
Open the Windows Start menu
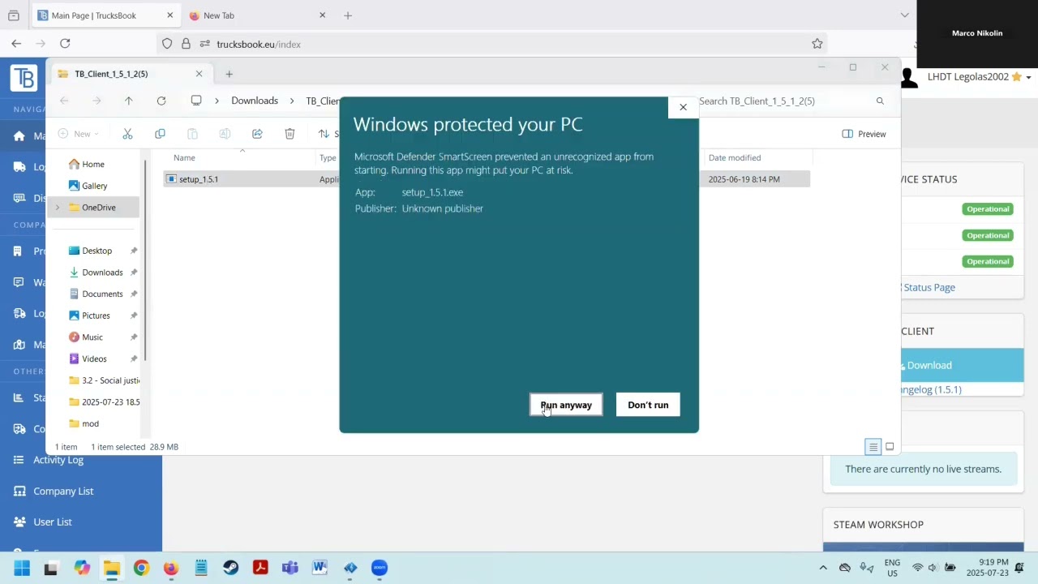[22, 568]
